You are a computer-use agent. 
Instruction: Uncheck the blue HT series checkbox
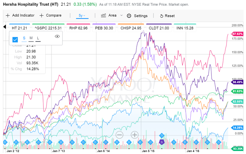pos(15,40)
